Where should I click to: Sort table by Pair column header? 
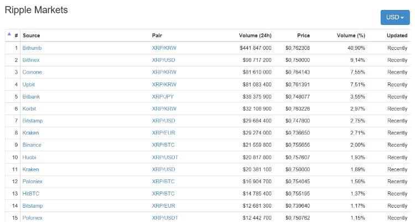point(157,35)
